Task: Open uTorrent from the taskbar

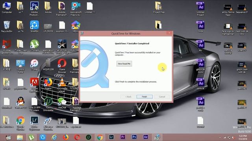Action: (x=31, y=137)
